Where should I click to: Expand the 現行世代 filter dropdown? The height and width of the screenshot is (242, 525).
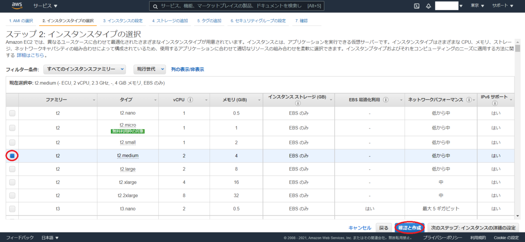pos(150,69)
